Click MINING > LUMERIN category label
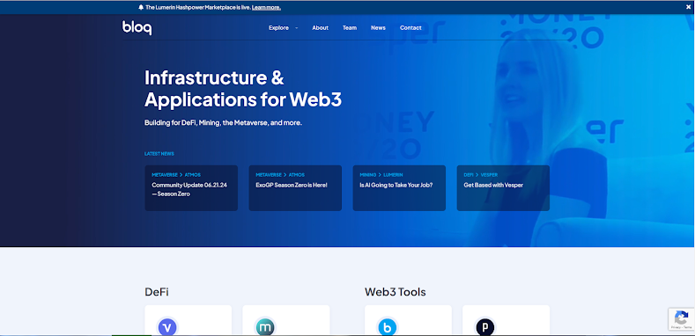The width and height of the screenshot is (695, 336). click(x=381, y=175)
